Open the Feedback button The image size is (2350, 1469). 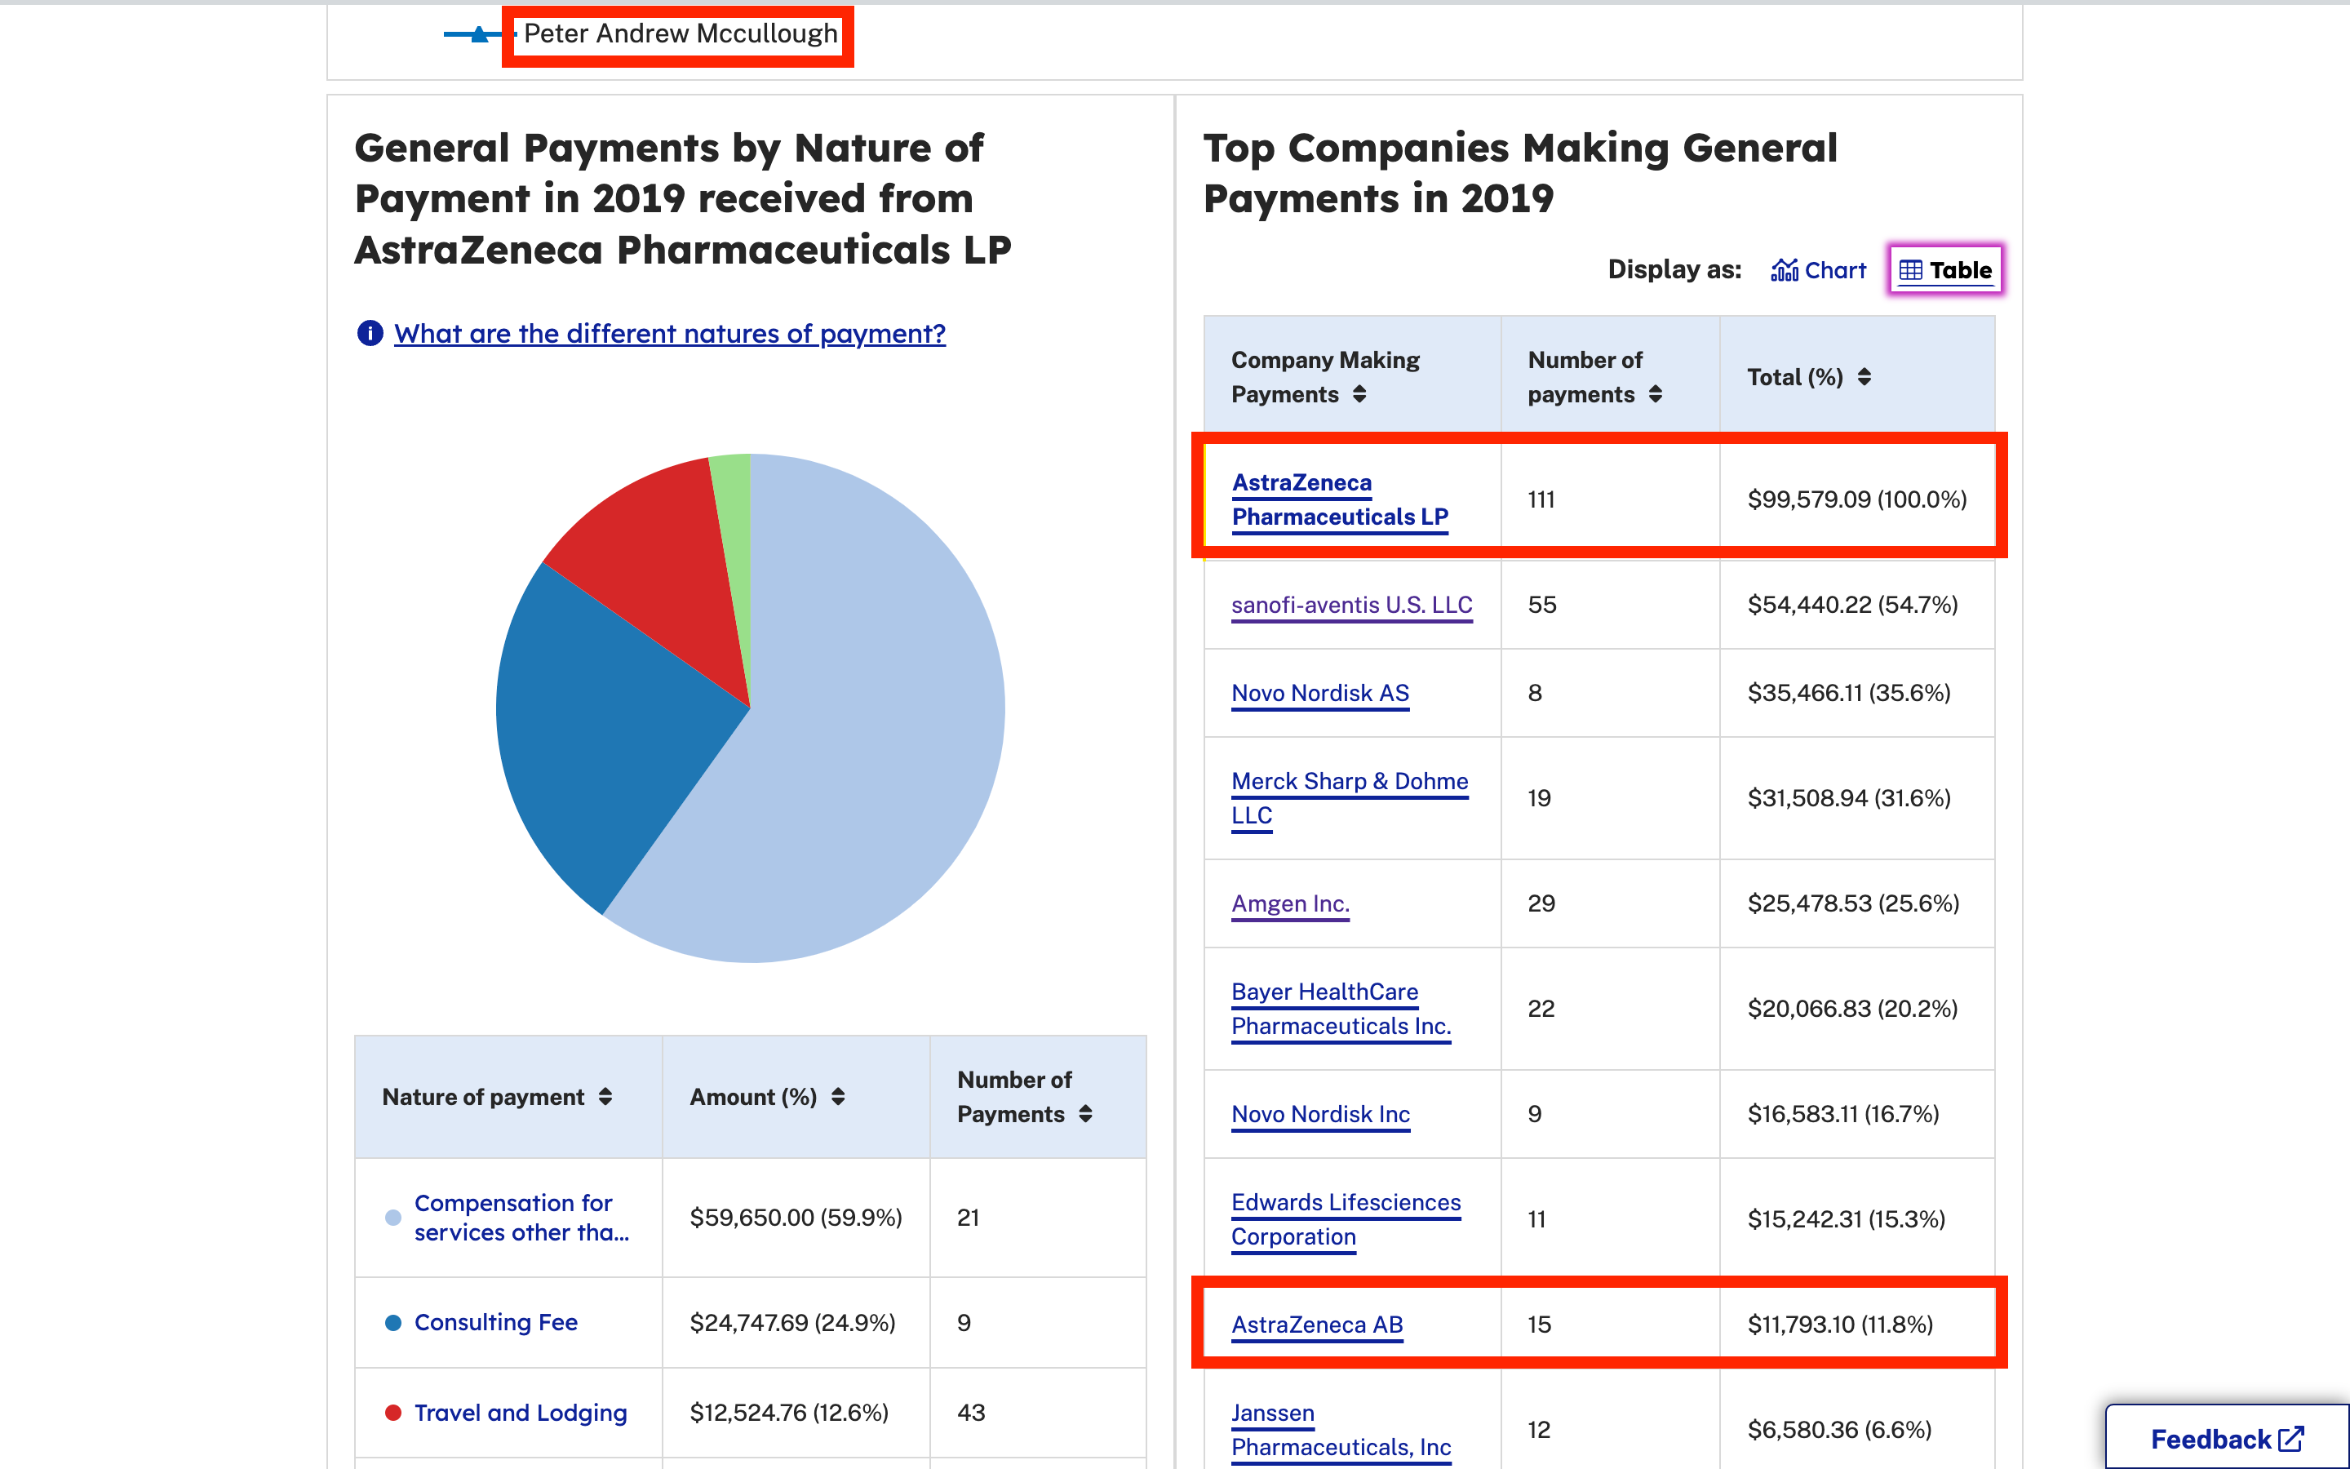click(x=2210, y=1438)
